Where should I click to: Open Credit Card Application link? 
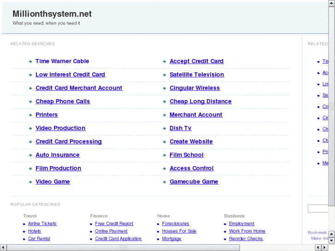click(118, 239)
